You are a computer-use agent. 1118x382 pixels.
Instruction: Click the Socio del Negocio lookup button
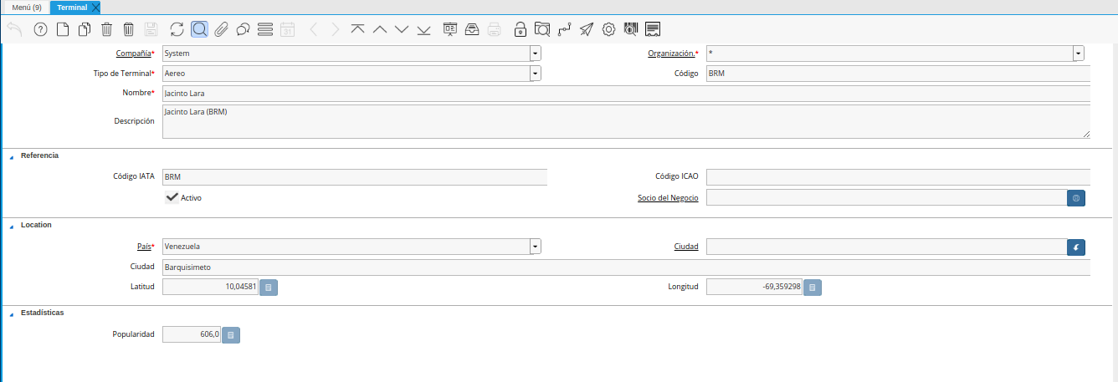[x=1076, y=198]
